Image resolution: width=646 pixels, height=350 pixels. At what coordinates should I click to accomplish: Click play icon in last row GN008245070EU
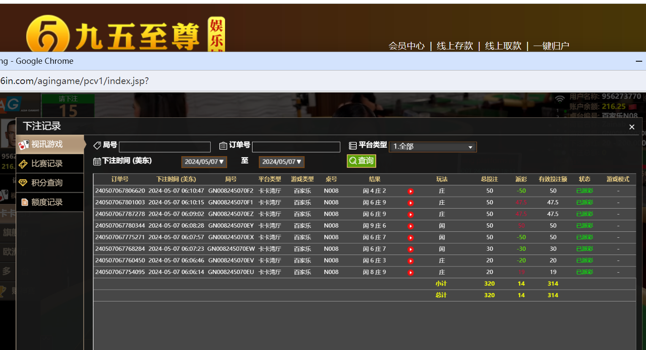[410, 273]
